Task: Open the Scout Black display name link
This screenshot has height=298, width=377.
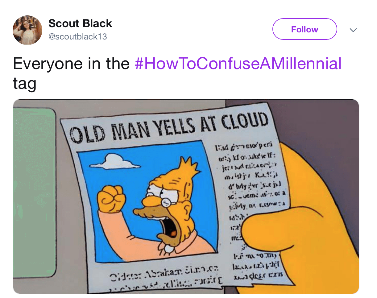Action: (80, 23)
